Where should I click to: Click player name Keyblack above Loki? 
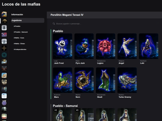[143, 61]
